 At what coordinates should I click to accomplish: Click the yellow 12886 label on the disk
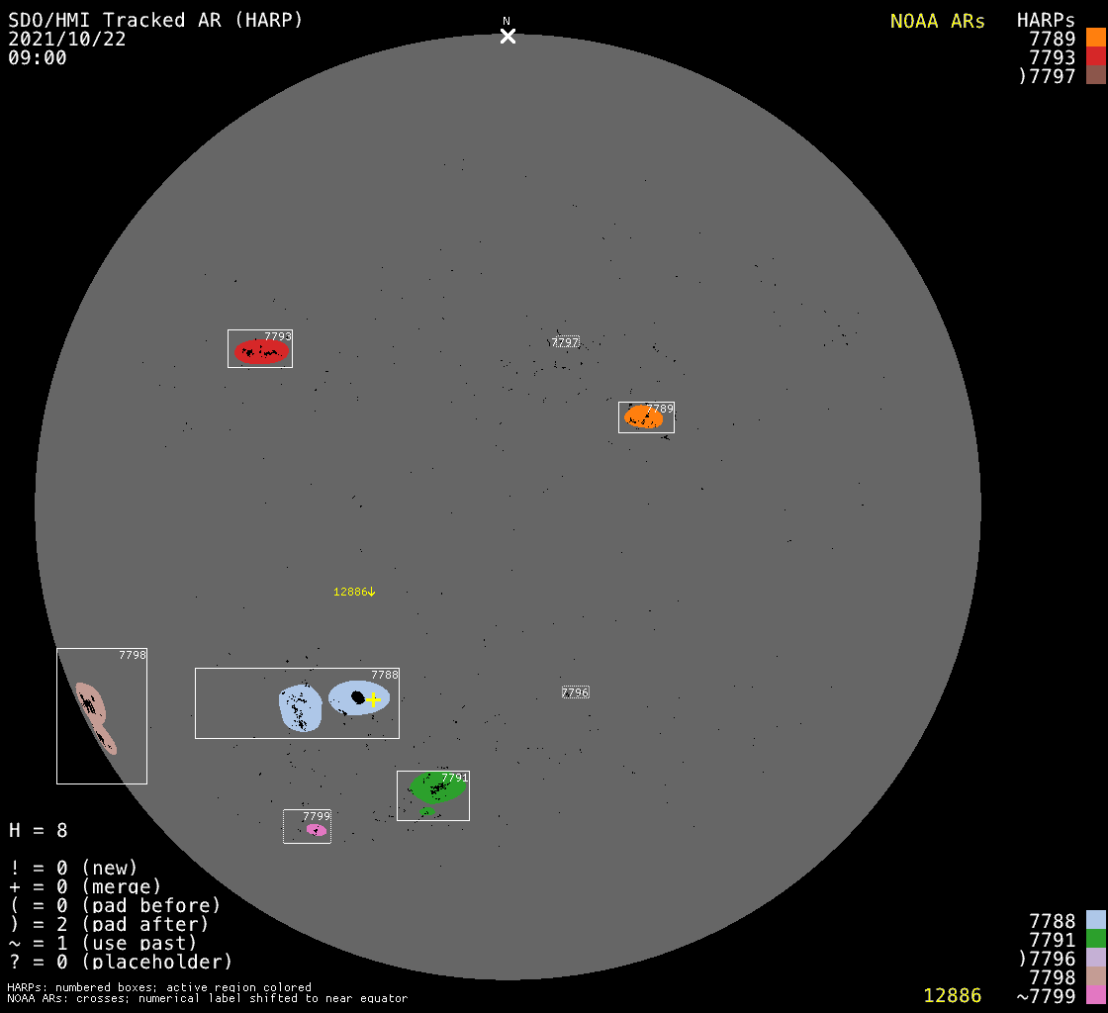tap(350, 592)
